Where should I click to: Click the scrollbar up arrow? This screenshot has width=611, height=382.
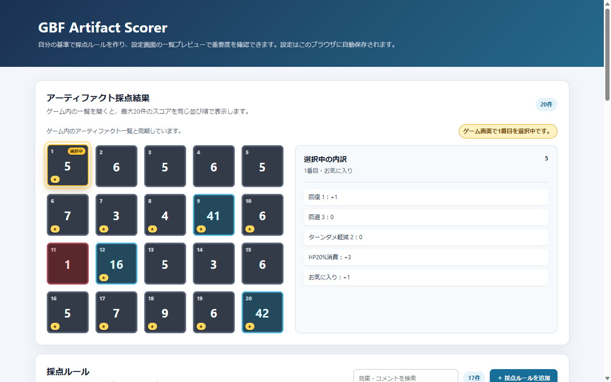click(x=607, y=4)
